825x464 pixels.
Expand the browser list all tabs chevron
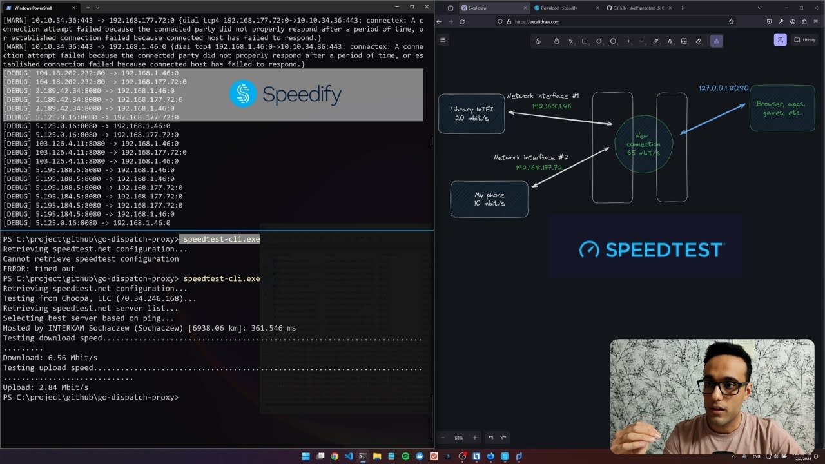pos(760,8)
